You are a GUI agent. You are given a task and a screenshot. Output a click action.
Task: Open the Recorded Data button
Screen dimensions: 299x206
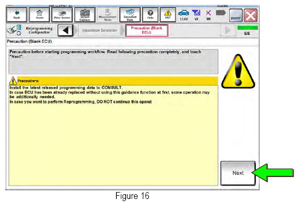point(130,15)
